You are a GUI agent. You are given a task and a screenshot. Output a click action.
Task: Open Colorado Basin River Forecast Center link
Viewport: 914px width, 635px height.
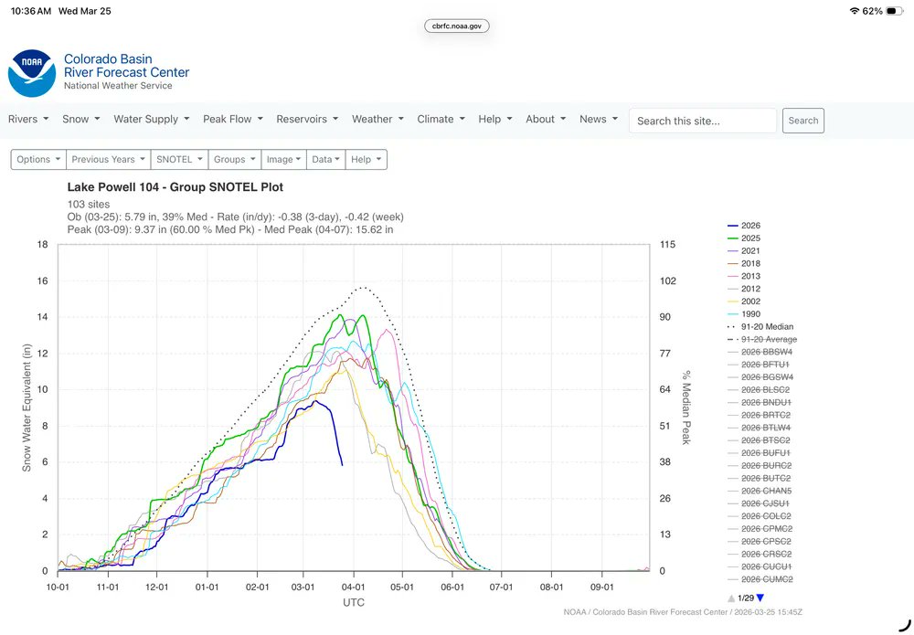tap(126, 66)
